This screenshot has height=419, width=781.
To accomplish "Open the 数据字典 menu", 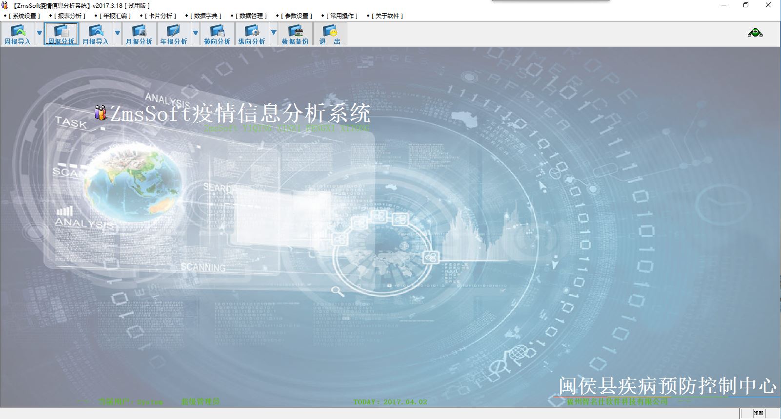I will tap(203, 16).
